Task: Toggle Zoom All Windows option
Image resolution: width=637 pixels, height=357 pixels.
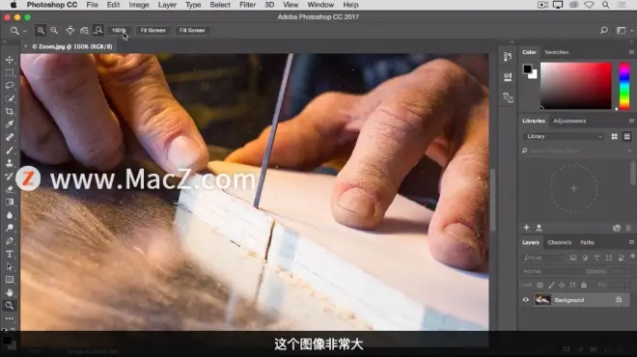Action: point(84,31)
